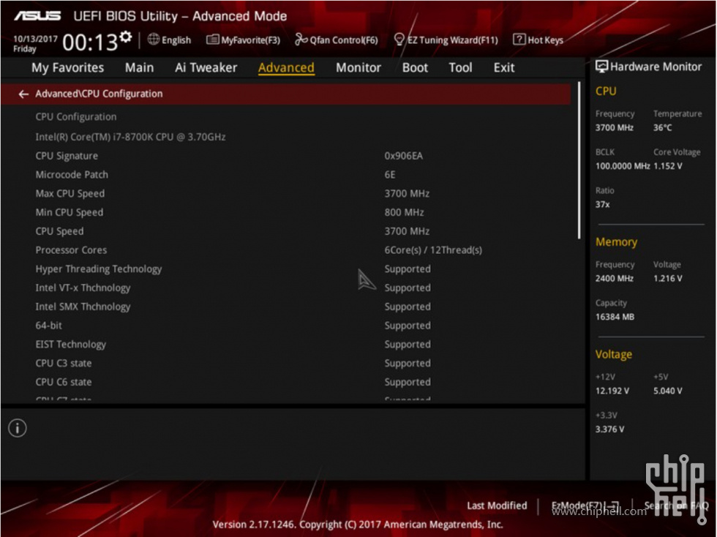Image resolution: width=717 pixels, height=537 pixels.
Task: Click the 10/13/2017 Friday date
Action: pos(35,43)
